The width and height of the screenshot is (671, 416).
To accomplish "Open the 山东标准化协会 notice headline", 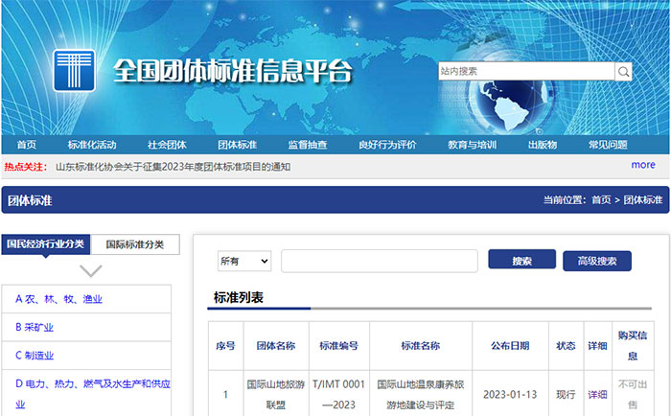I will coord(173,167).
